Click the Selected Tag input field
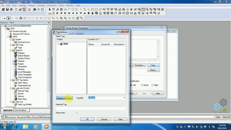The width and height of the screenshot is (231, 130). pyautogui.click(x=91, y=108)
